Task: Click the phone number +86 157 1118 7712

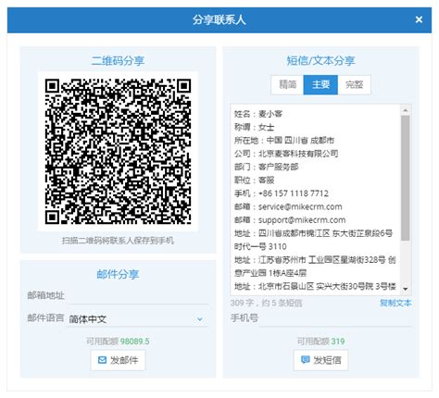Action: tap(294, 193)
